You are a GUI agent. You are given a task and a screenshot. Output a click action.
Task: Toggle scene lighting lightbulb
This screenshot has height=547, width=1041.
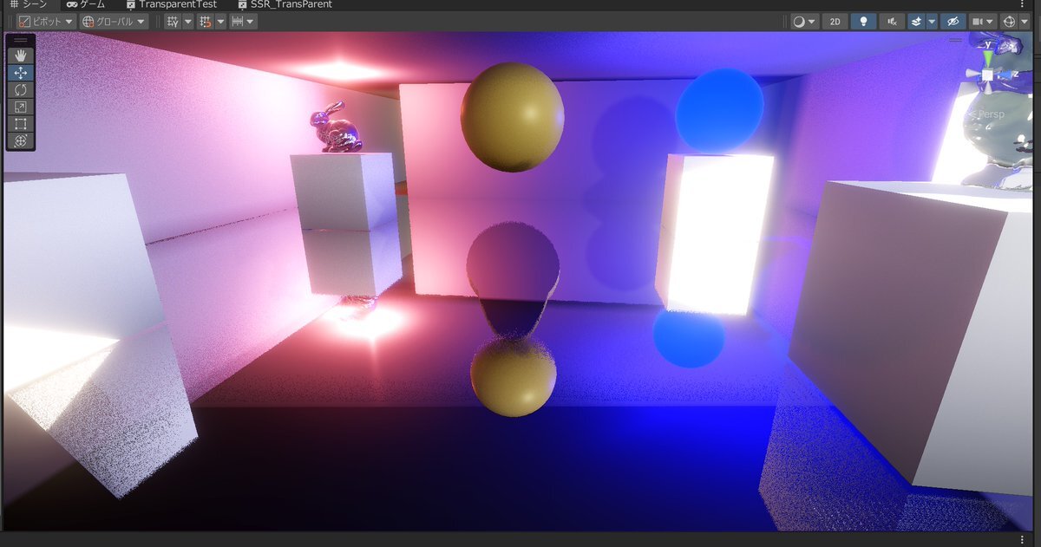tap(863, 22)
